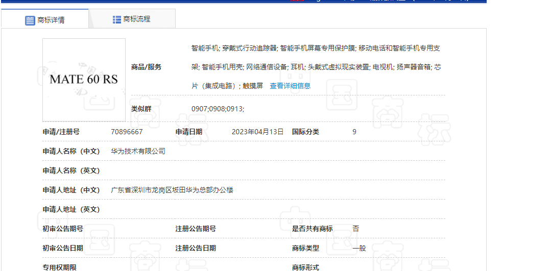Click the 初审公告期号 label

(x=63, y=229)
